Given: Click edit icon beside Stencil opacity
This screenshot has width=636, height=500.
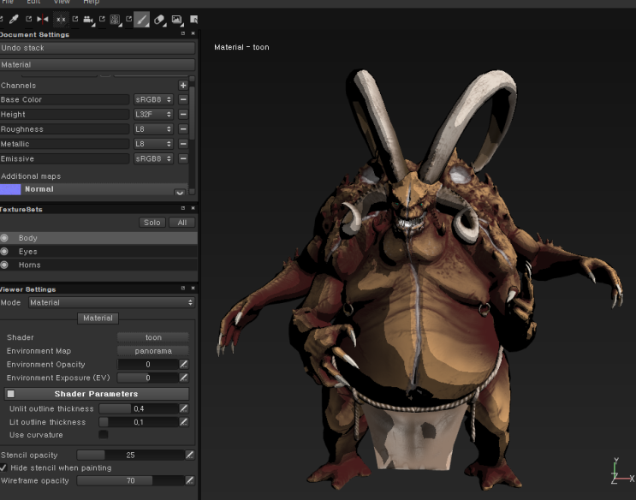Looking at the screenshot, I should (189, 455).
